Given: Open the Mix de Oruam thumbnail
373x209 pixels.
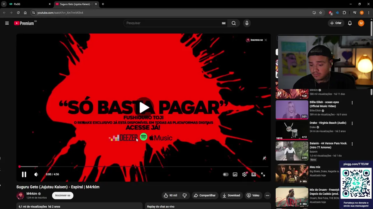Looking at the screenshot, I should coord(292,197).
